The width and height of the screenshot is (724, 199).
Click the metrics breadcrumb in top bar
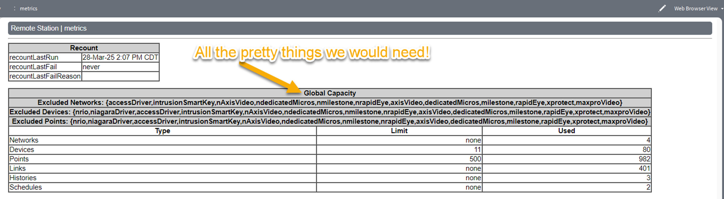coord(28,9)
